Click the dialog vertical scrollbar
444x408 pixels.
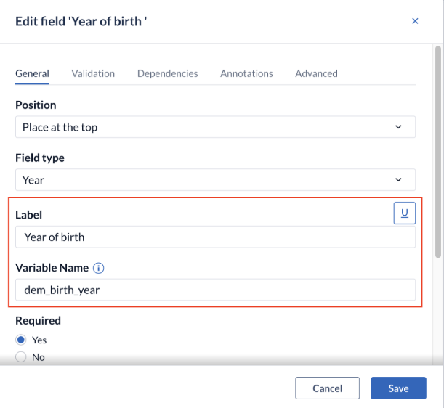pos(438,152)
